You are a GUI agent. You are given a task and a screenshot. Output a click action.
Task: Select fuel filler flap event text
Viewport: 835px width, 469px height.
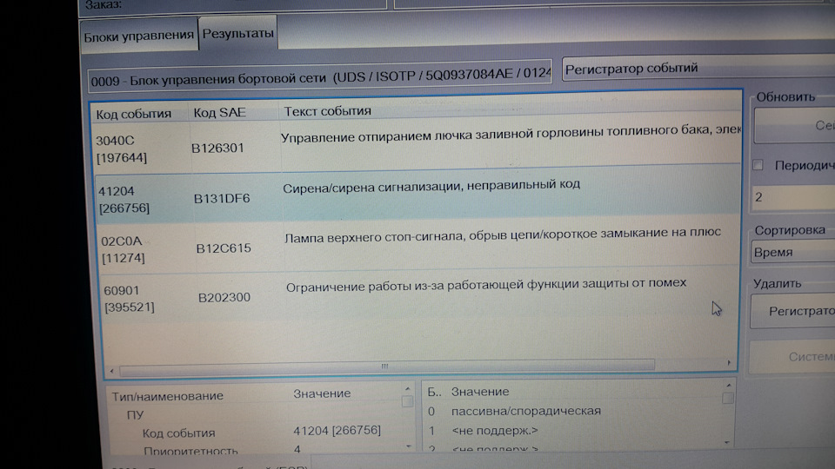pyautogui.click(x=511, y=134)
